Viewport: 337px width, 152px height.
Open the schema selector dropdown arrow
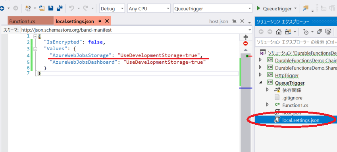point(250,30)
